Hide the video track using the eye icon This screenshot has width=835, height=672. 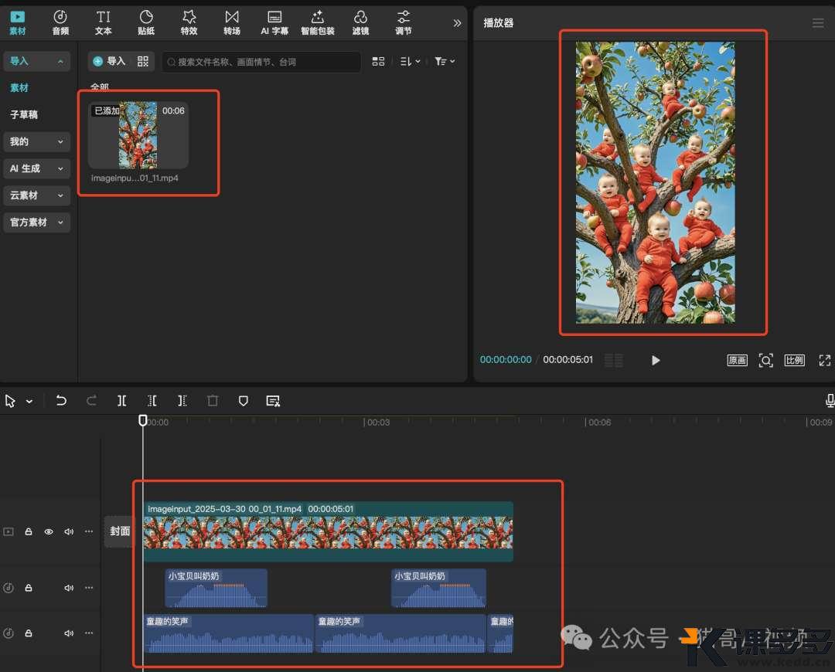coord(49,531)
